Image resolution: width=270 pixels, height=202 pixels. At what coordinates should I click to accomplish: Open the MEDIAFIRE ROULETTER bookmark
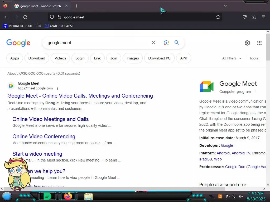(x=22, y=26)
